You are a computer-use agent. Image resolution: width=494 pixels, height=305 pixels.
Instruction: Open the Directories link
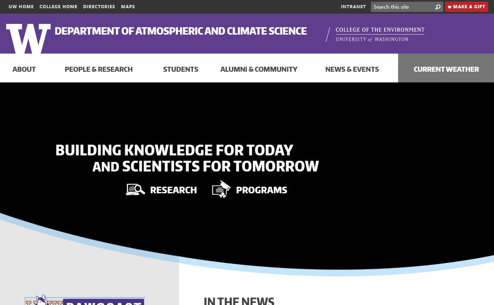[x=99, y=7]
